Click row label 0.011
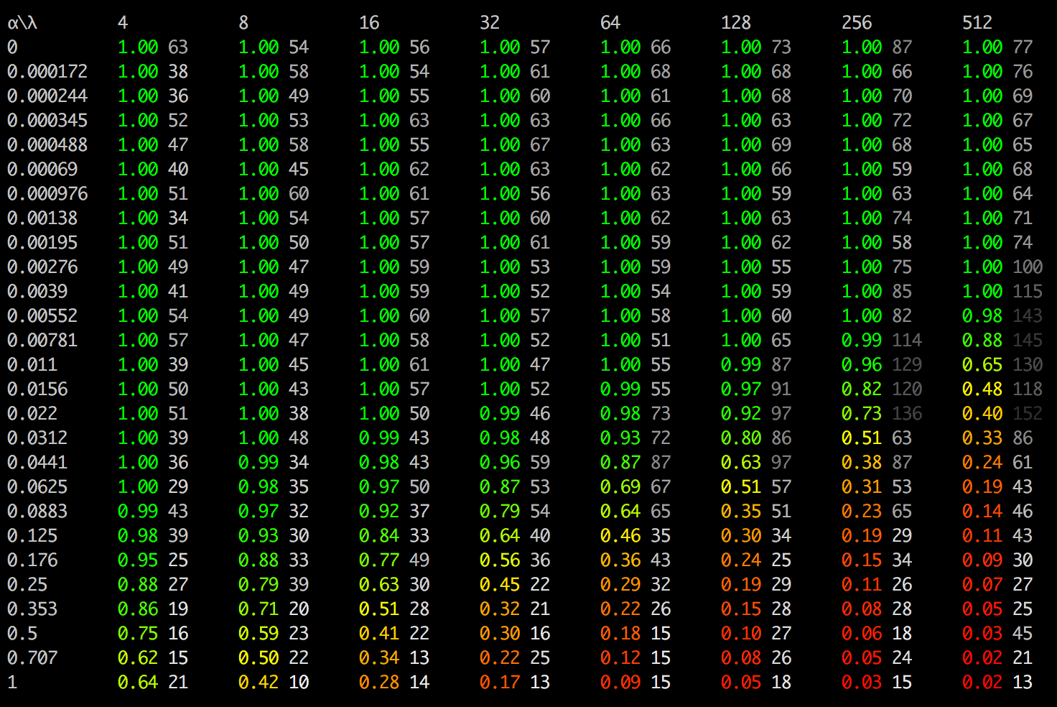The image size is (1057, 707). pos(32,365)
